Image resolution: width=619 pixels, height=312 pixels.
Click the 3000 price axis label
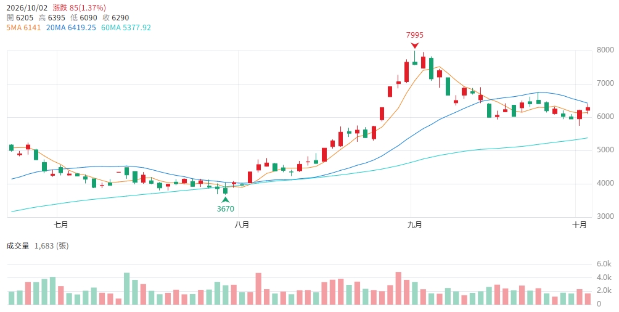pyautogui.click(x=605, y=216)
